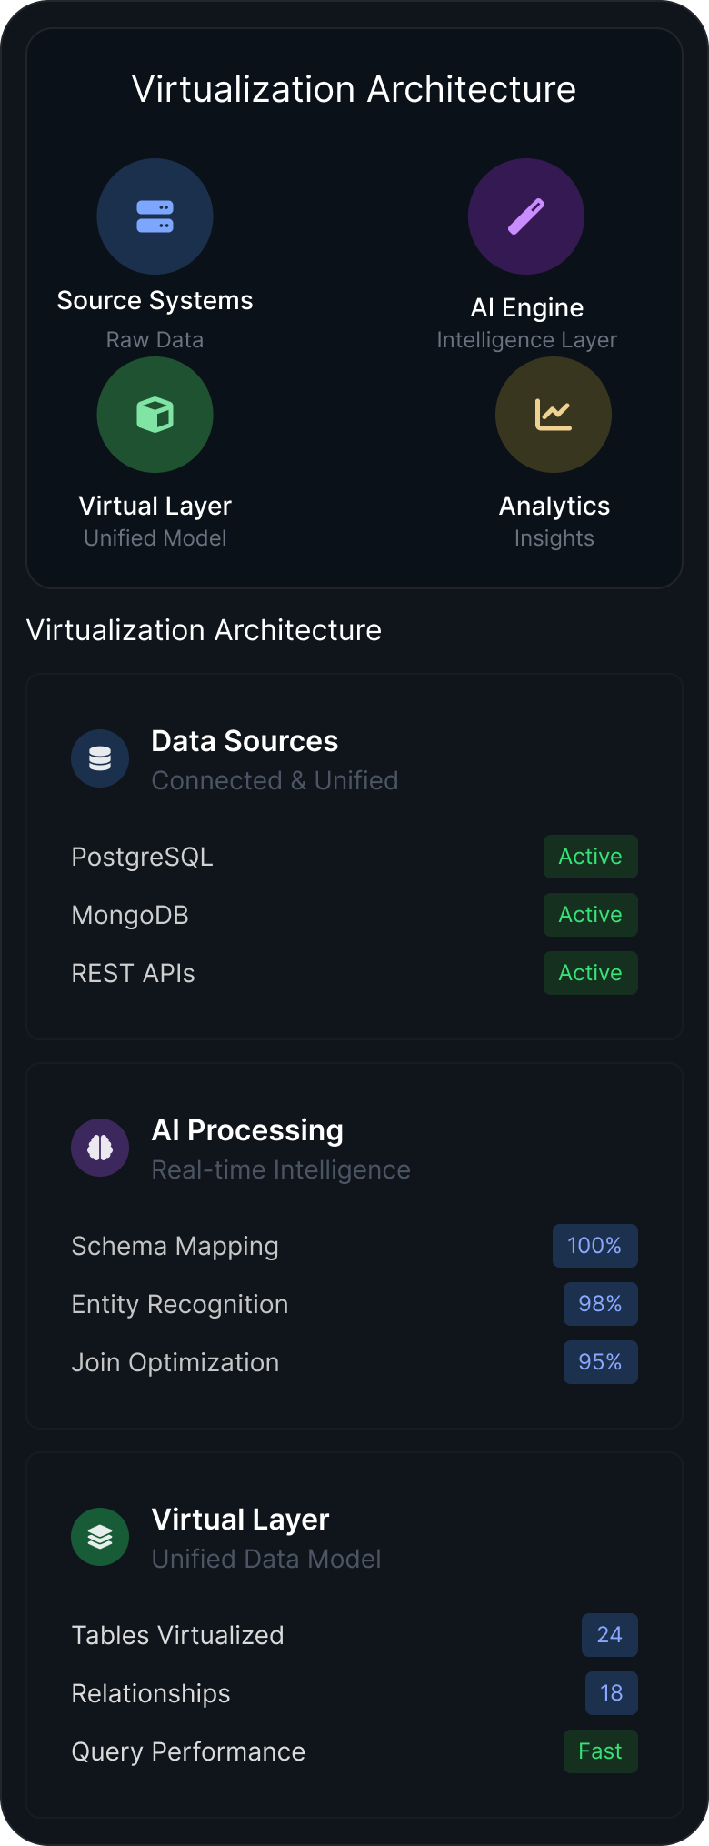Click the PostgreSQL Active status badge
The height and width of the screenshot is (1846, 709).
tap(590, 857)
